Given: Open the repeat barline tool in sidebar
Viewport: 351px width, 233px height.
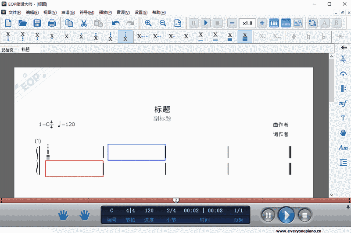Looking at the screenshot, I should click(x=343, y=88).
